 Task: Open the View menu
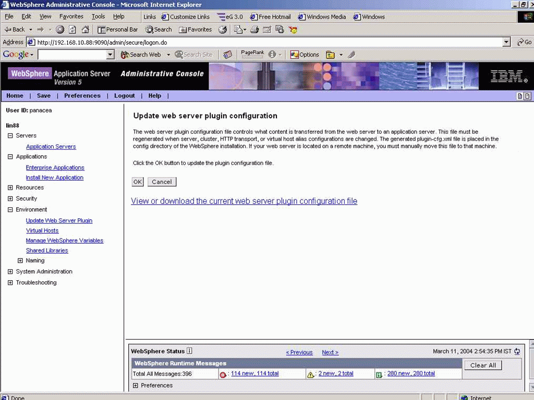pos(45,16)
